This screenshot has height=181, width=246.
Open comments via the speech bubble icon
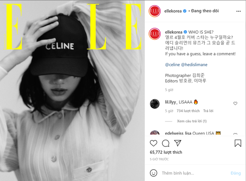[x=165, y=143]
